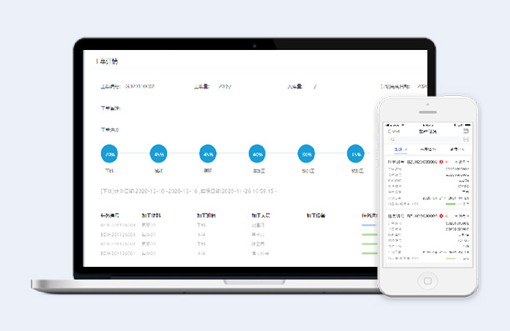Open task number BZJF201126004 in table
The height and width of the screenshot is (331, 510).
(118, 225)
